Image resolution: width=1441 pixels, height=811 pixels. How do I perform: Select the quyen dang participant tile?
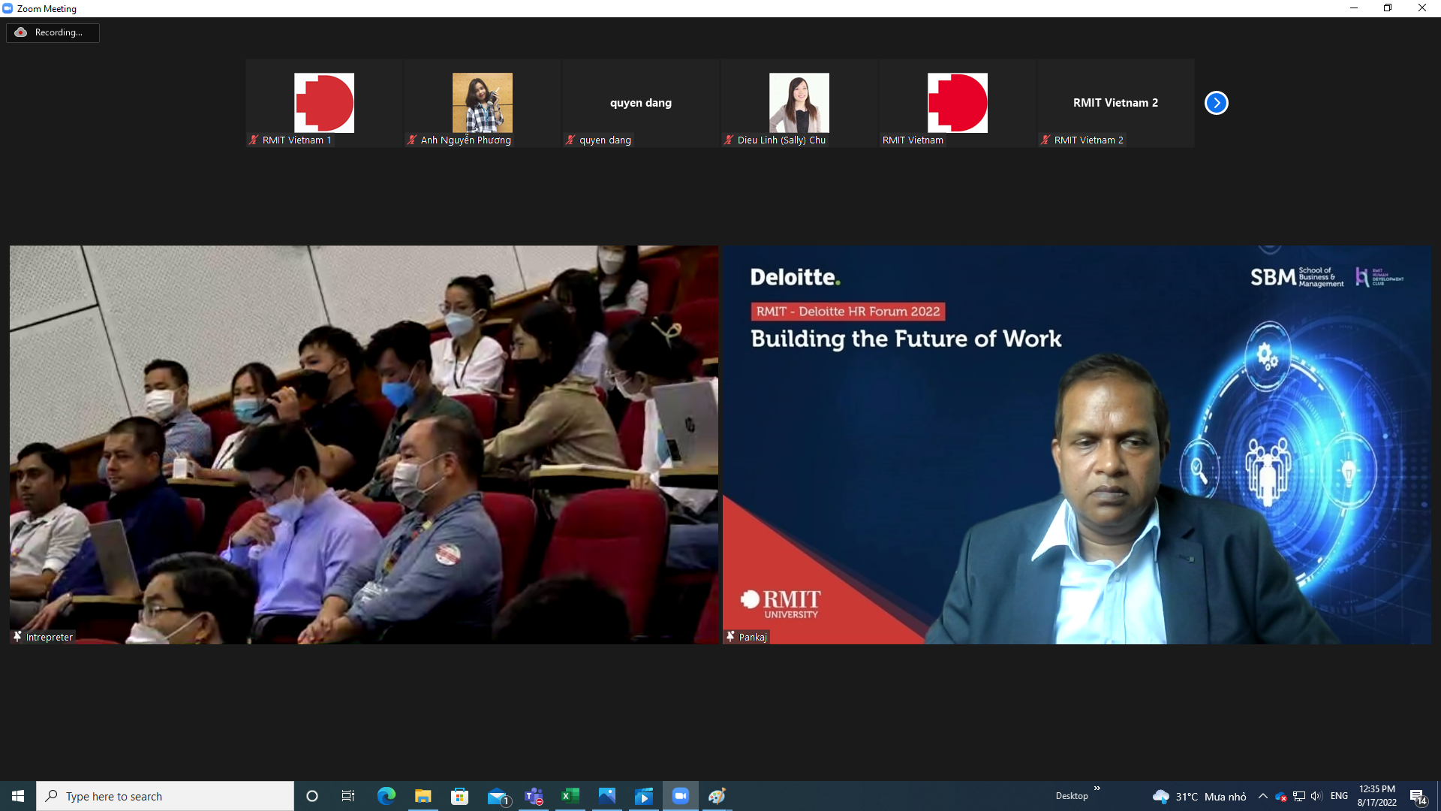pyautogui.click(x=641, y=103)
